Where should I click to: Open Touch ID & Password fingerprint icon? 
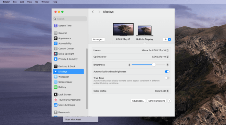[x=56, y=100]
